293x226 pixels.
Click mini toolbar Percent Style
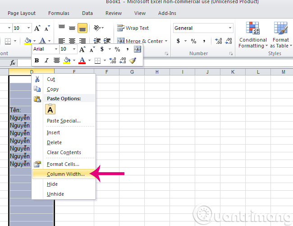click(x=117, y=49)
